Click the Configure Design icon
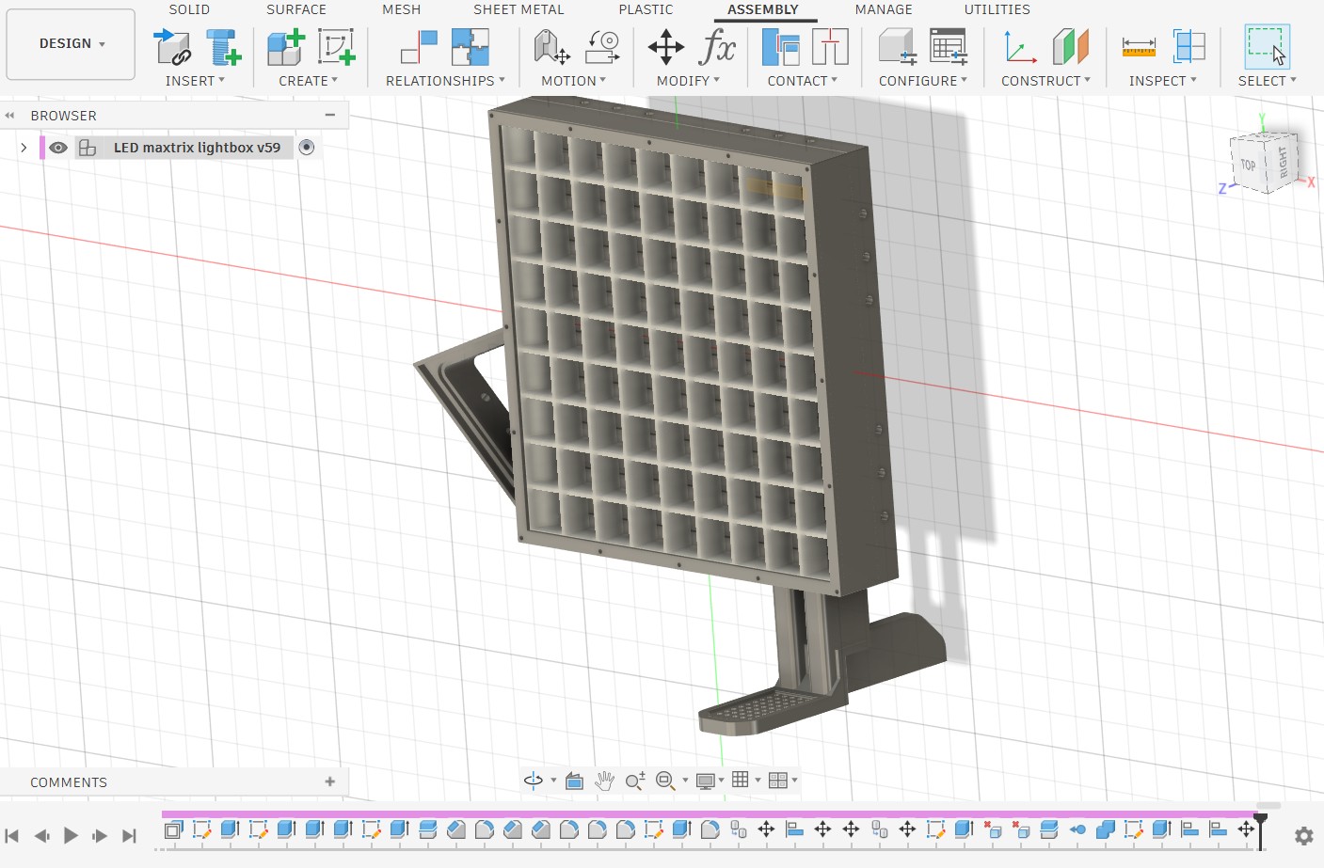This screenshot has height=868, width=1324. click(897, 46)
